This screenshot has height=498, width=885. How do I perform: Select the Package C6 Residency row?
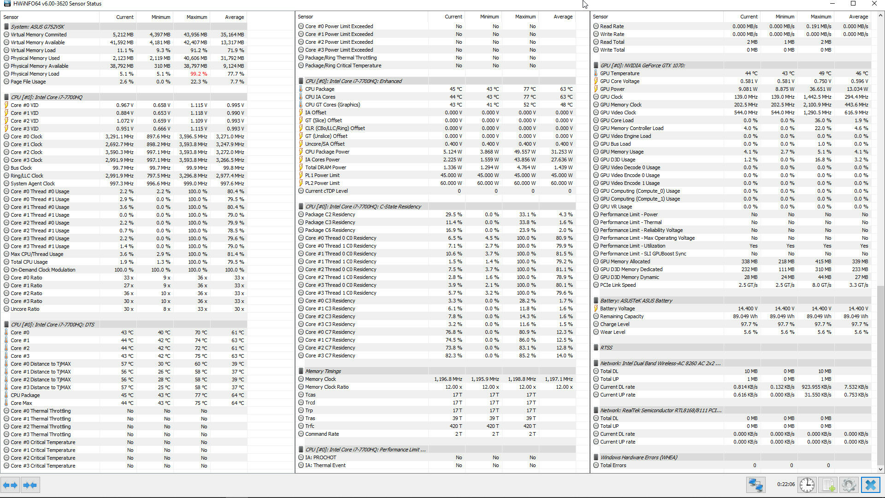pyautogui.click(x=436, y=230)
